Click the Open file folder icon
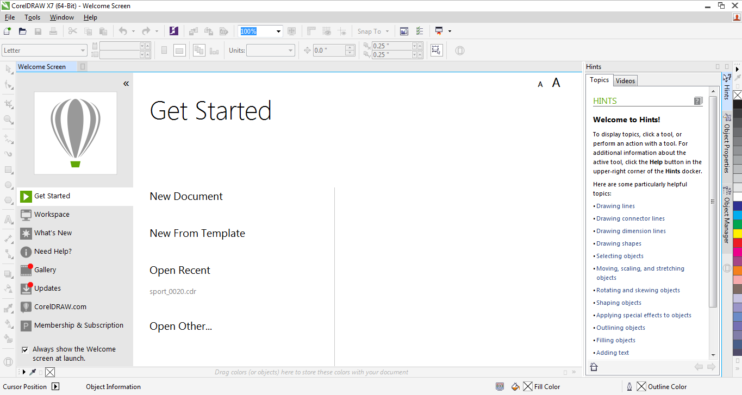The image size is (742, 395). coord(23,31)
